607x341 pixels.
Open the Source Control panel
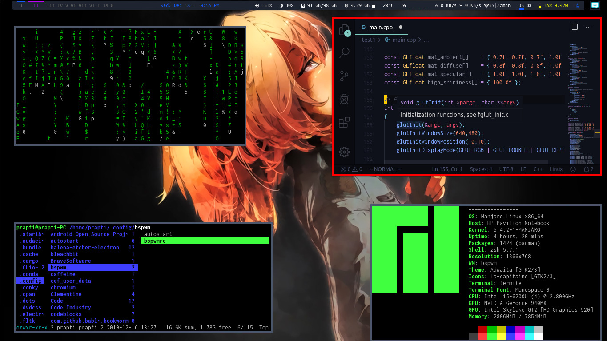(345, 76)
